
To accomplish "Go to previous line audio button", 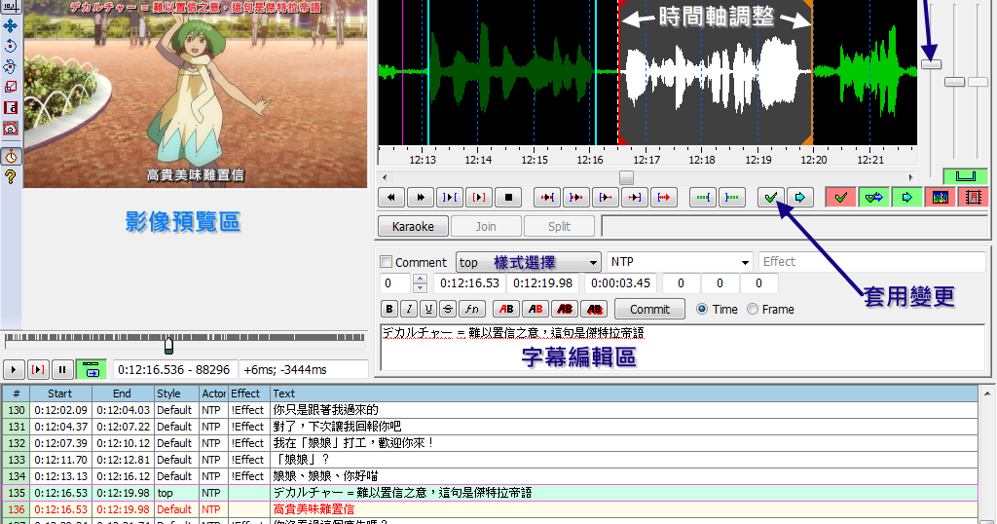I will click(x=391, y=197).
